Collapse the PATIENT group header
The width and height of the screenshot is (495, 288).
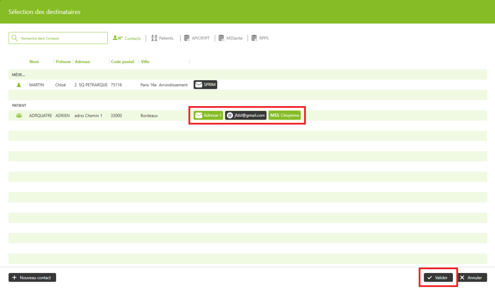point(19,105)
